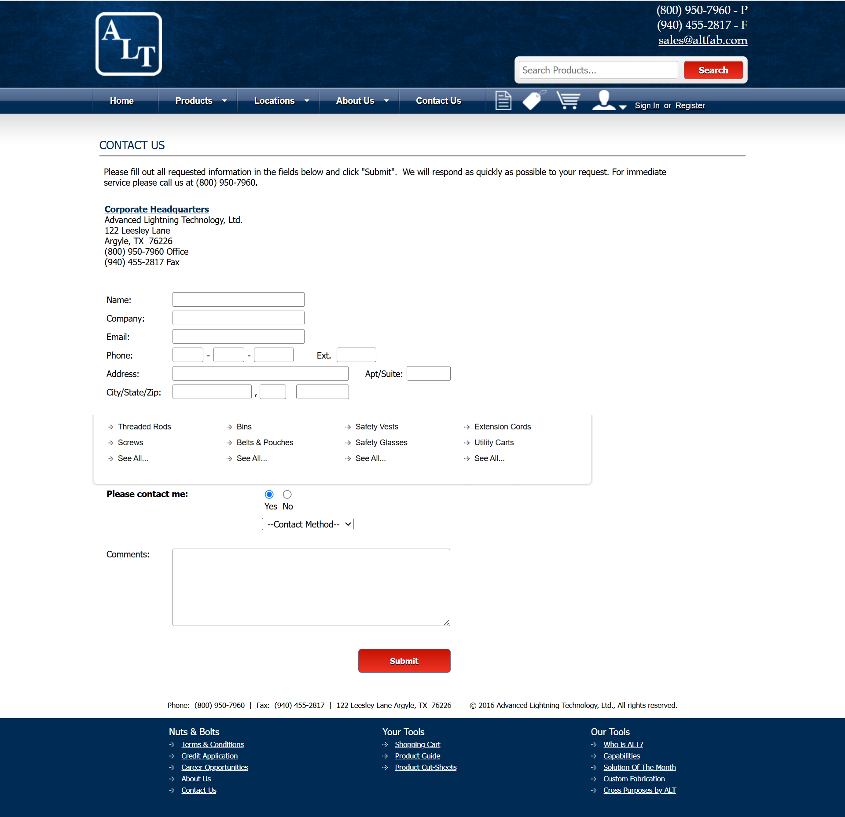Expand the About Us menu arrow
The image size is (845, 817).
[386, 101]
